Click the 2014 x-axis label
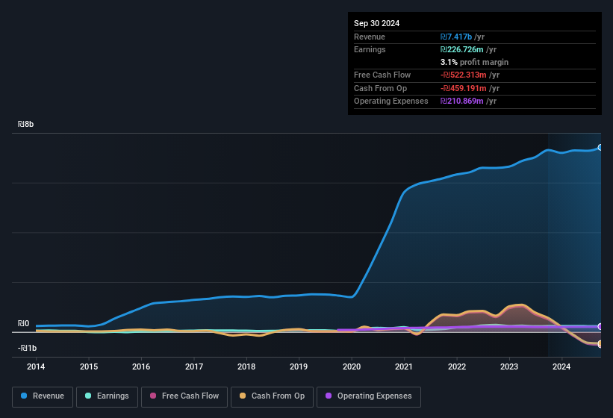 pyautogui.click(x=36, y=366)
